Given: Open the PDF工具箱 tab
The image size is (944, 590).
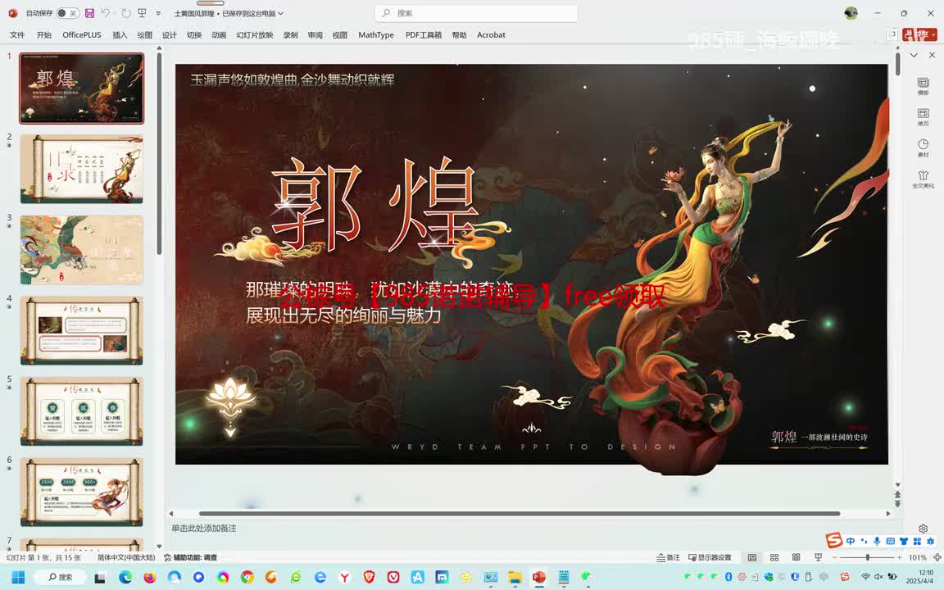Looking at the screenshot, I should [423, 35].
